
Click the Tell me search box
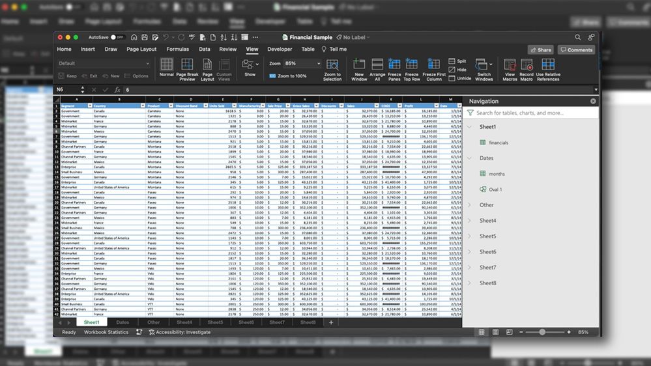tap(334, 49)
